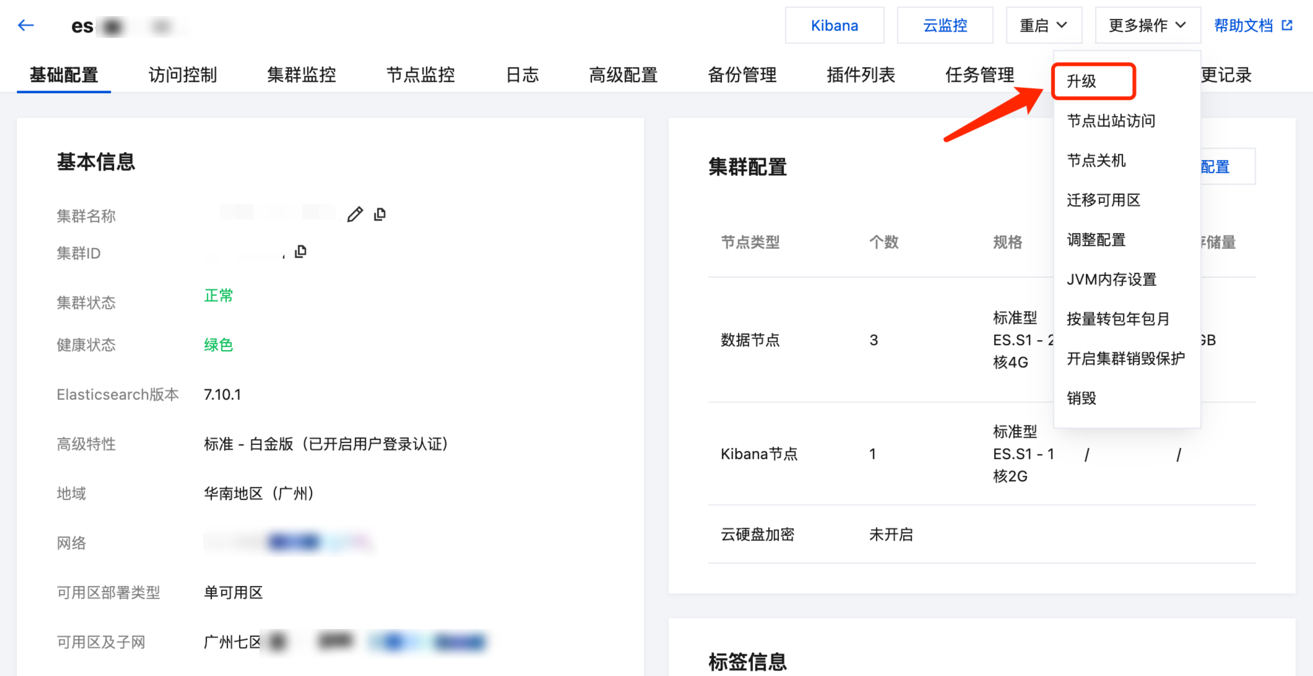Copy the cluster name with copy icon
The image size is (1313, 676).
click(380, 215)
